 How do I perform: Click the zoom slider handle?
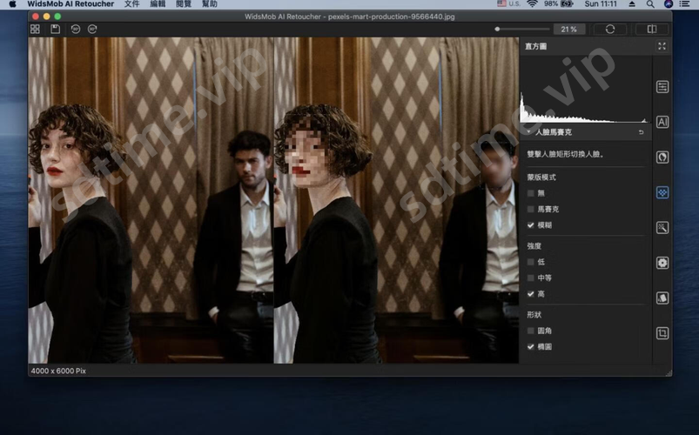click(x=498, y=29)
